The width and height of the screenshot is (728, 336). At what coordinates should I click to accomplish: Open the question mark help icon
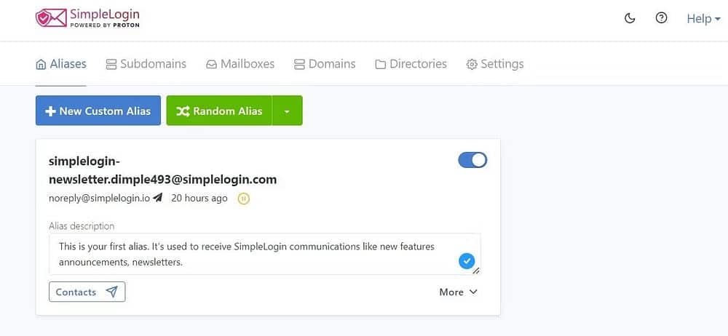click(x=661, y=18)
